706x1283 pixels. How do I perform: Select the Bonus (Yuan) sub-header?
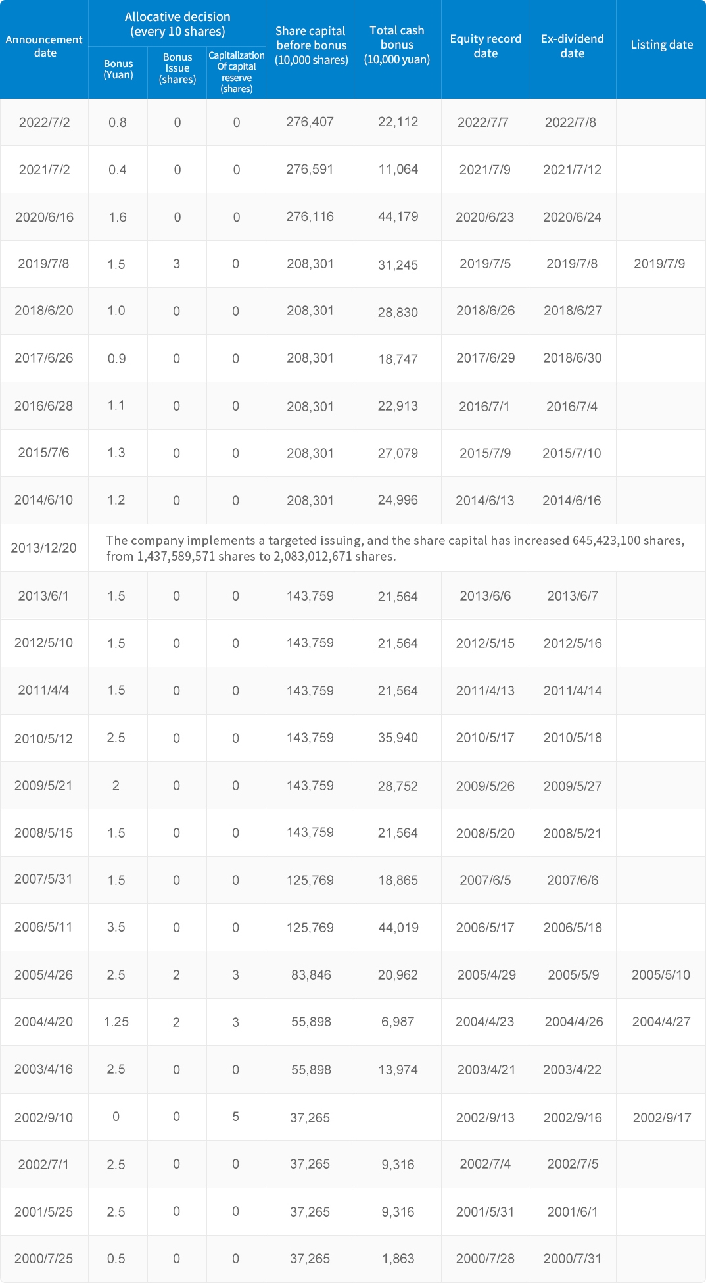pyautogui.click(x=118, y=69)
